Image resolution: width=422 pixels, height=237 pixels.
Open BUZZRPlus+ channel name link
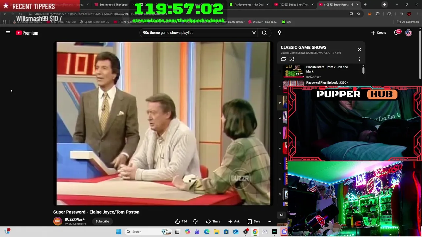click(75, 219)
